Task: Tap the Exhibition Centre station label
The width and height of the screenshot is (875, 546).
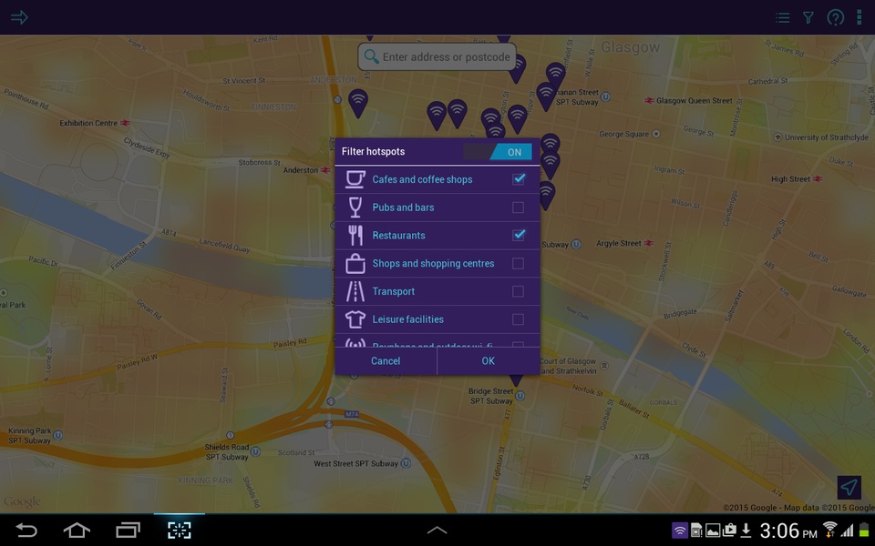Action: 88,123
